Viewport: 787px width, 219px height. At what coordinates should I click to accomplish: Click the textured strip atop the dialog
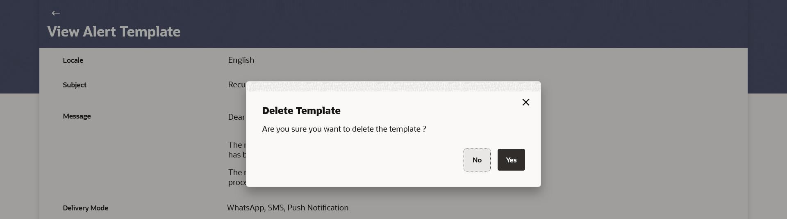coord(393,86)
